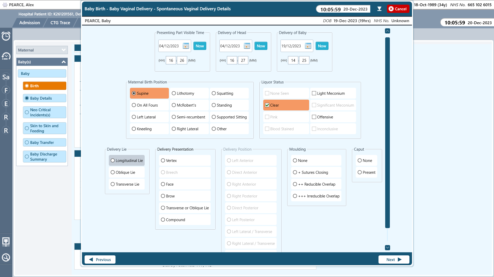
Task: Open Neo Critical Incidents(s) section
Action: pyautogui.click(x=44, y=112)
